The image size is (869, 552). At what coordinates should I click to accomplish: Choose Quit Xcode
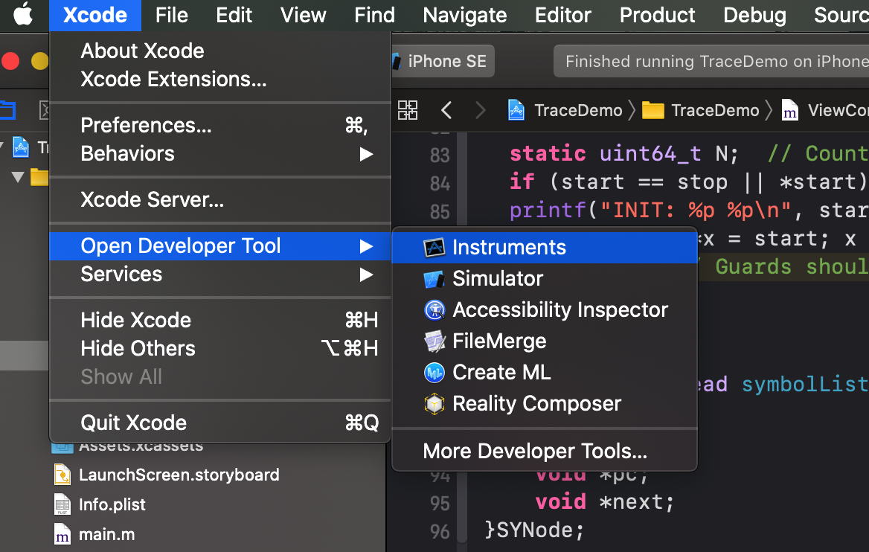[x=134, y=423]
